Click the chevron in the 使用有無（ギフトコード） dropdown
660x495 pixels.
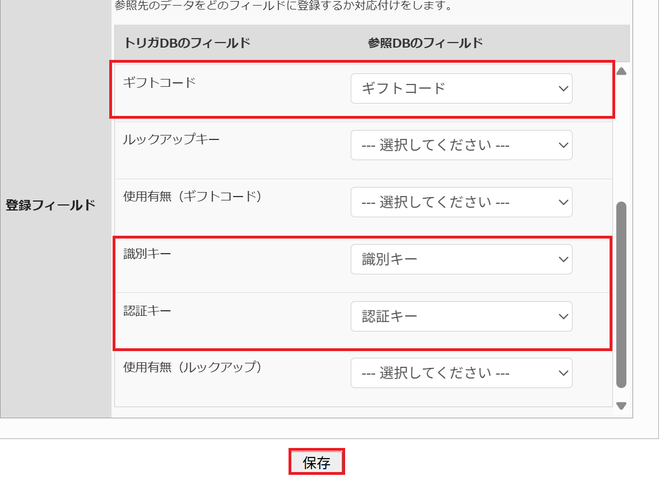coord(563,203)
